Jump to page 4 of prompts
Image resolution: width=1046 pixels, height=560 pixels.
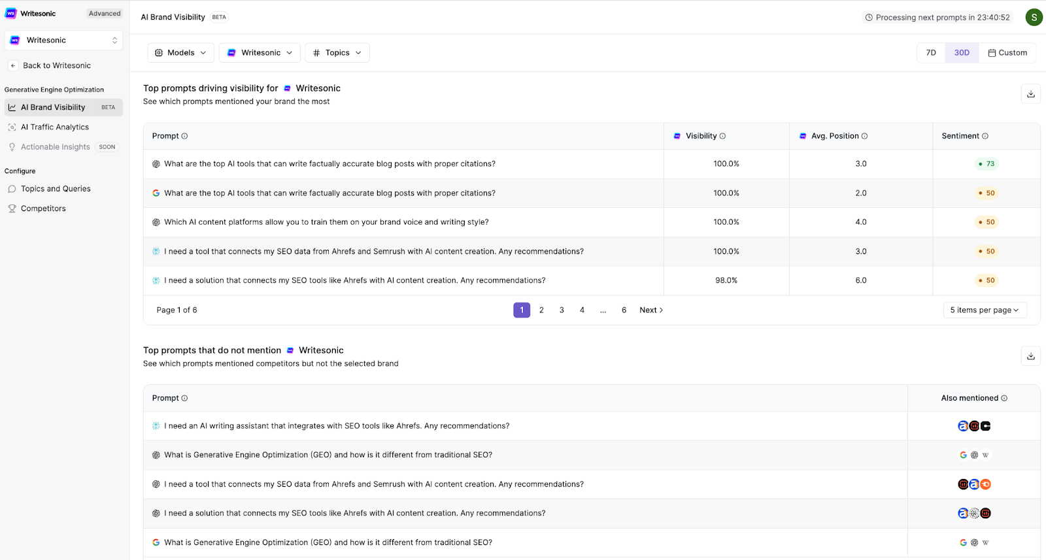582,310
